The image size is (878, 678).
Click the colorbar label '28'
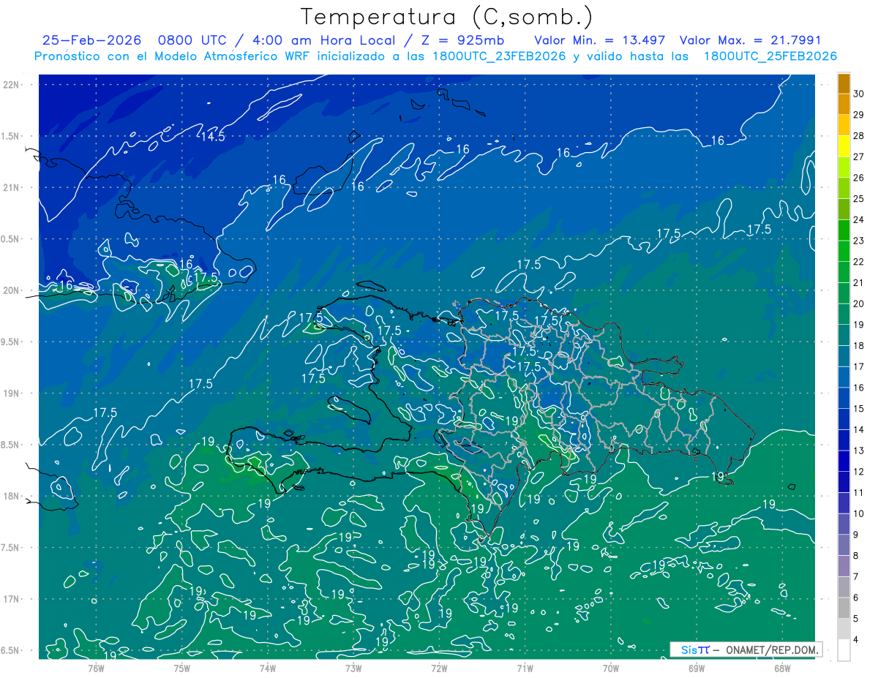click(859, 136)
